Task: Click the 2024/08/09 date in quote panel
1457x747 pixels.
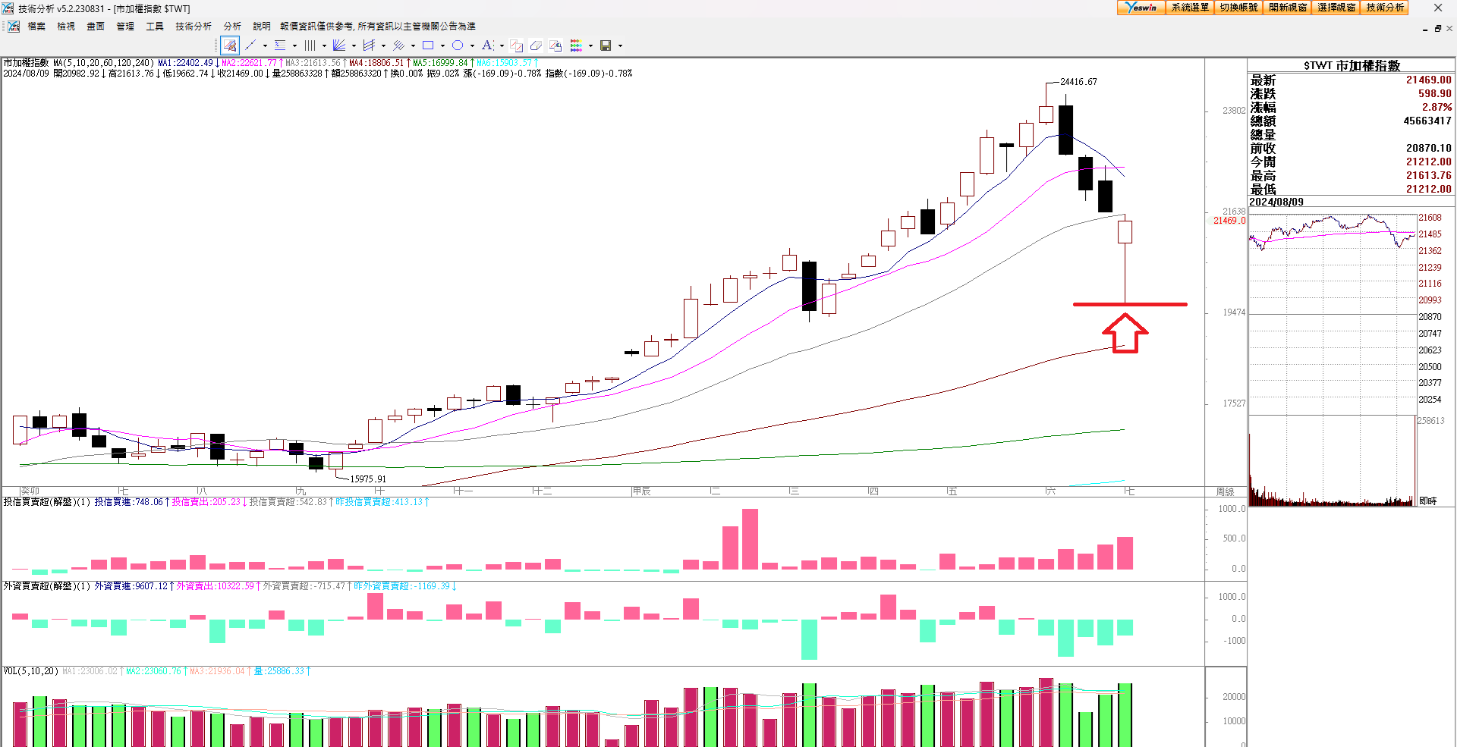Action: click(1276, 202)
